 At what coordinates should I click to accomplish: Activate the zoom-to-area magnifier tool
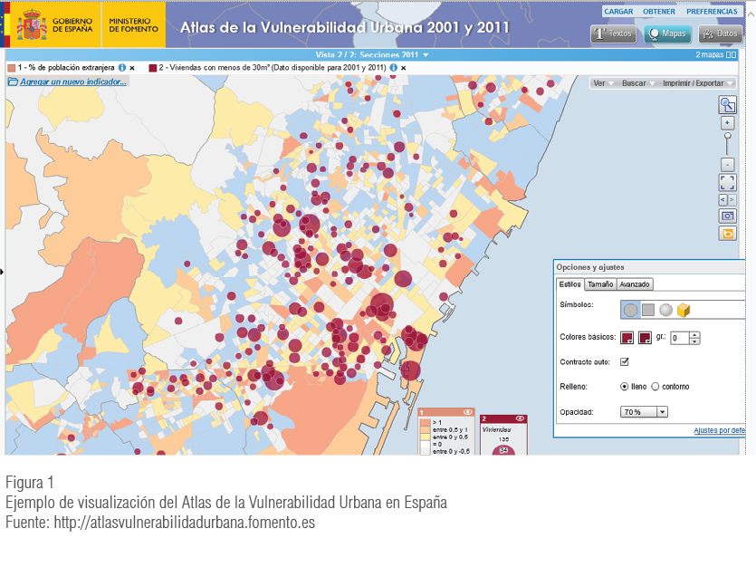(x=727, y=104)
